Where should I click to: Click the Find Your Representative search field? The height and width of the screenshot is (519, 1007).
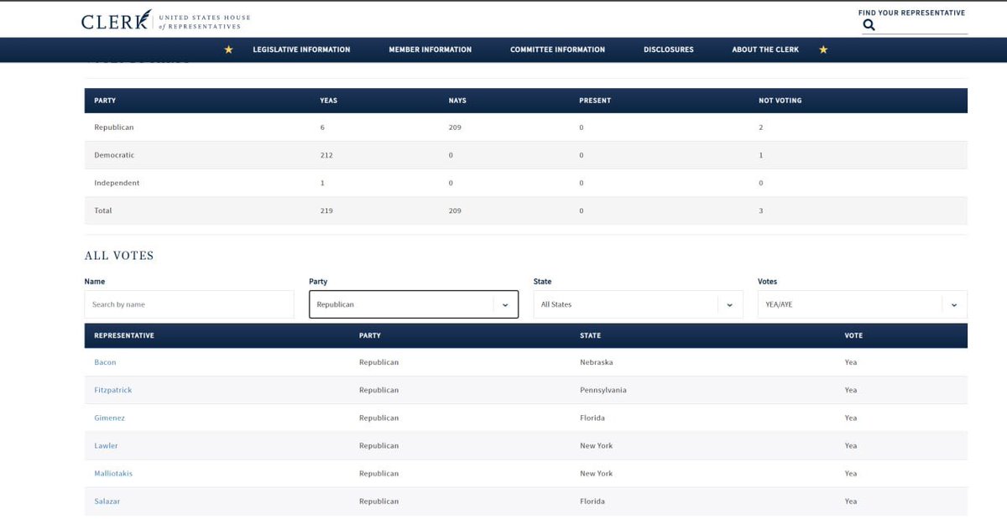tap(915, 25)
